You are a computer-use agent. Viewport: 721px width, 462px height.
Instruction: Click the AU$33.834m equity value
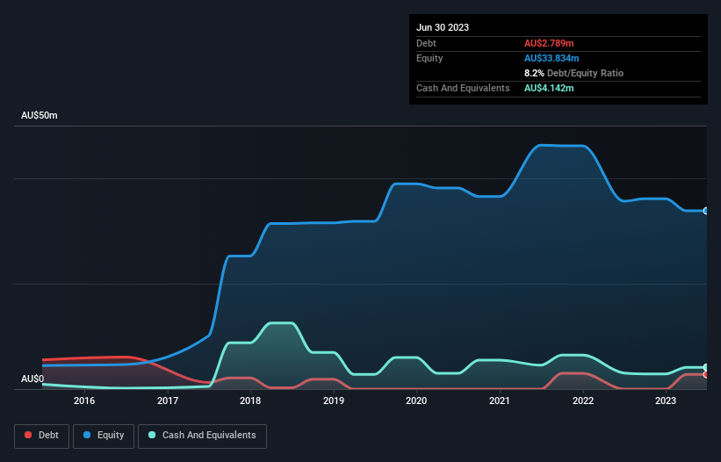coord(552,58)
